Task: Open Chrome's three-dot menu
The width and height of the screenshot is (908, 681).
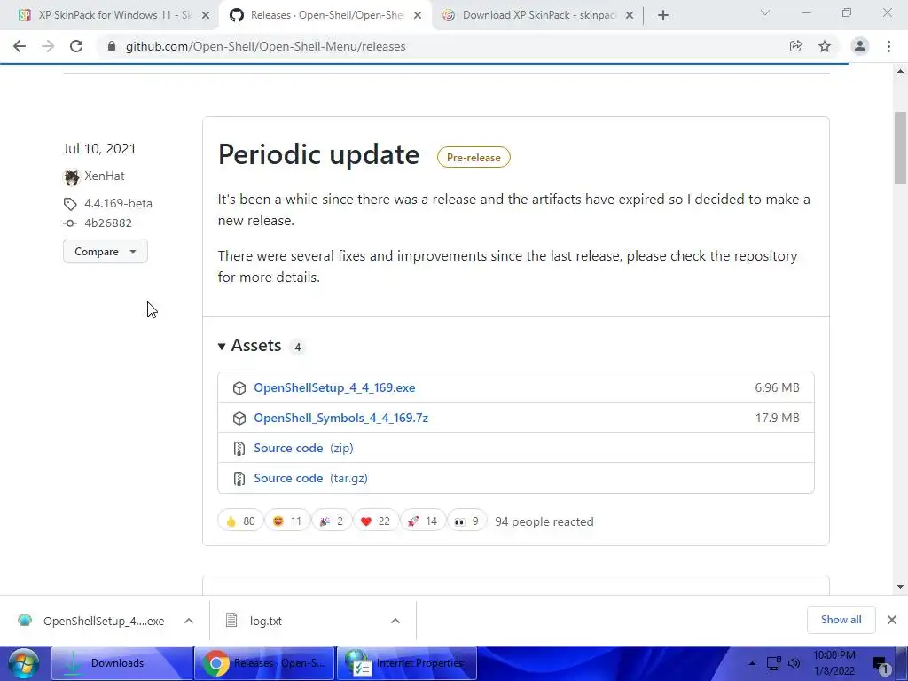Action: point(888,46)
